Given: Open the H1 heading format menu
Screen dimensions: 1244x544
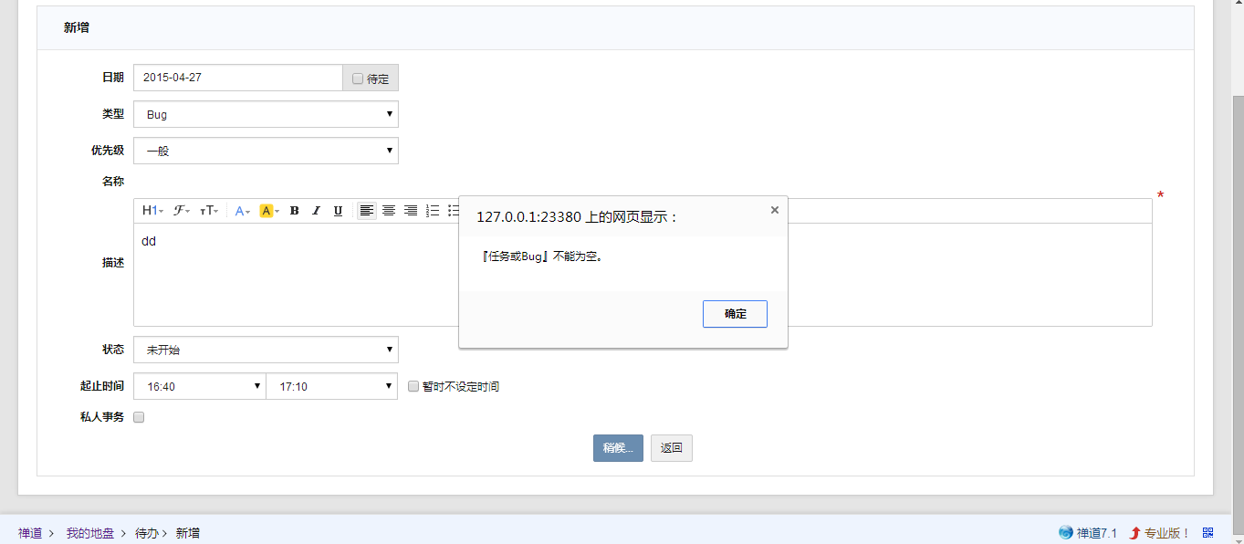Looking at the screenshot, I should pos(152,211).
